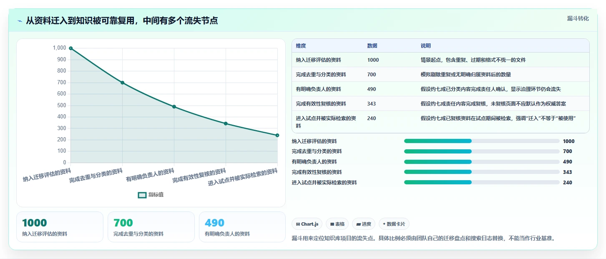Click progress value 240 at row end

coord(567,183)
